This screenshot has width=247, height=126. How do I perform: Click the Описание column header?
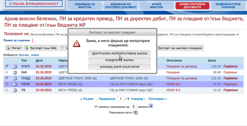(174, 61)
